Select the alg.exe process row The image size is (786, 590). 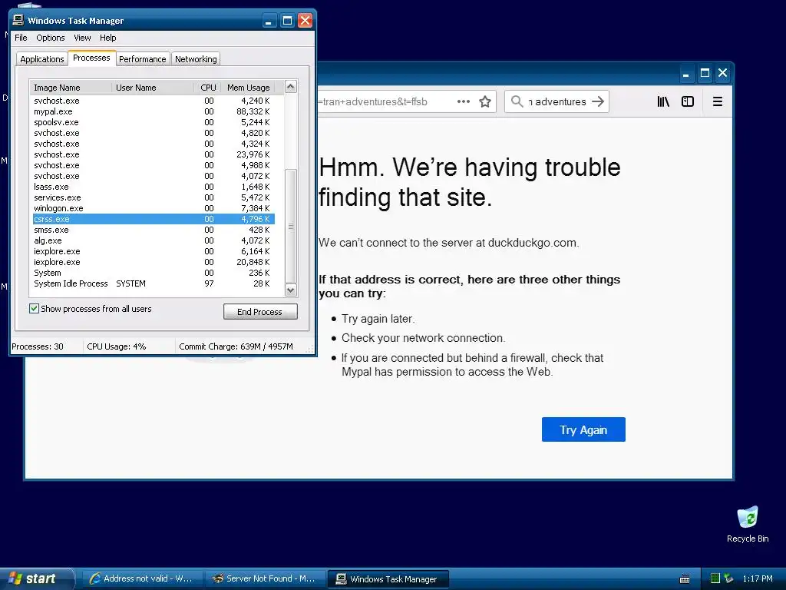click(153, 240)
